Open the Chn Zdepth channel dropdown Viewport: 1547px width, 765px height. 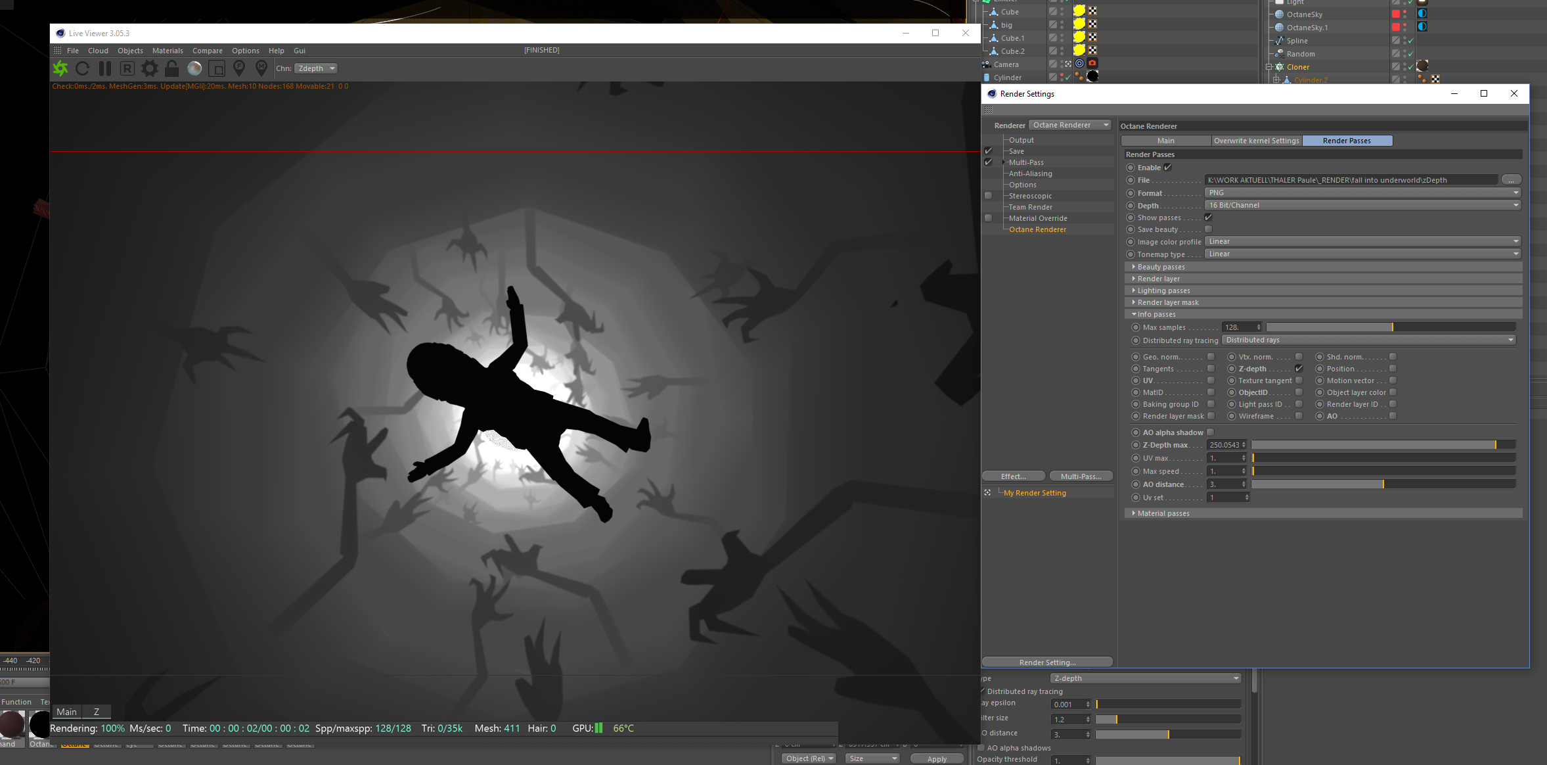click(316, 68)
